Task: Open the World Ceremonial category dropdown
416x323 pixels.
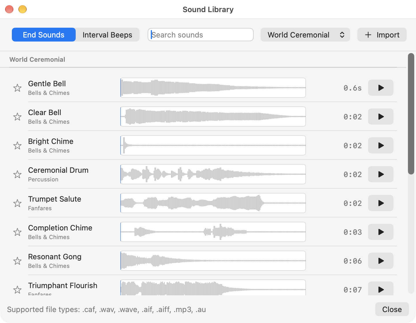Action: (x=305, y=35)
